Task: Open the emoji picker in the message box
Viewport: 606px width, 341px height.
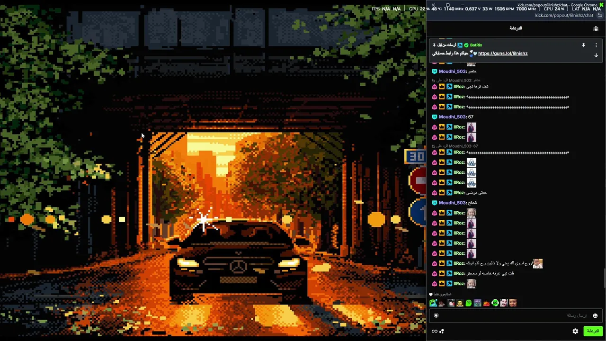Action: tap(595, 316)
